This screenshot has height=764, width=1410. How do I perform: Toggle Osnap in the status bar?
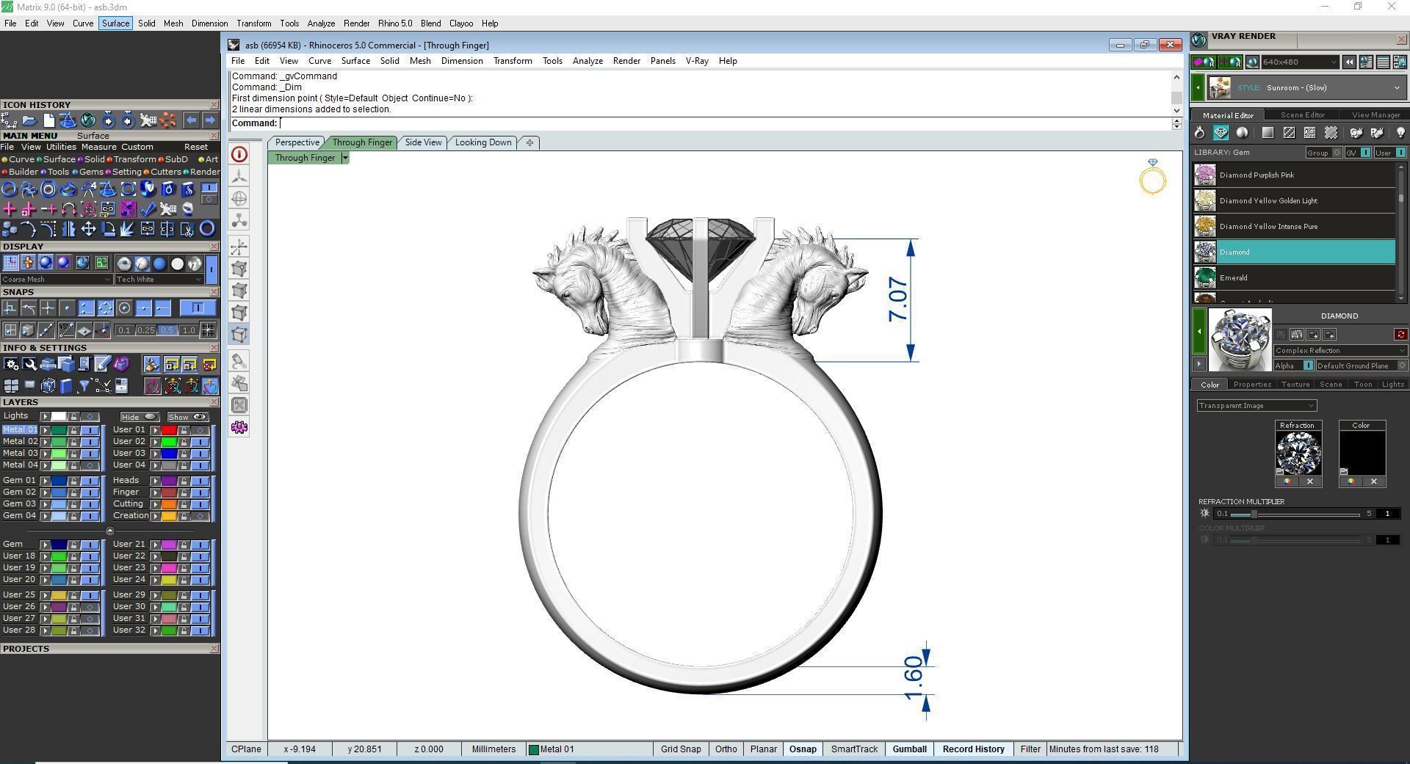point(803,749)
